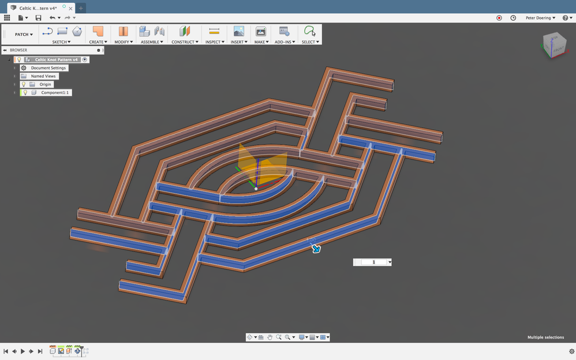Click the distance input field
The width and height of the screenshot is (576, 360).
point(374,262)
